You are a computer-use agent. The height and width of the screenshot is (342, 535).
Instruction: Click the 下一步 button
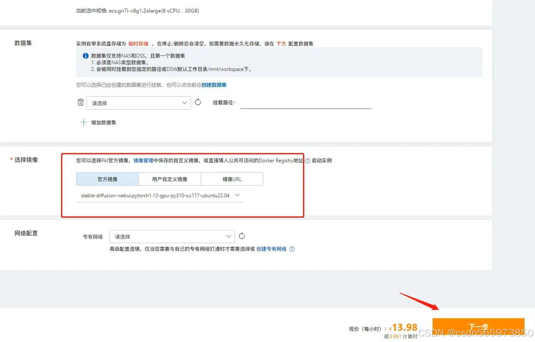coord(478,327)
